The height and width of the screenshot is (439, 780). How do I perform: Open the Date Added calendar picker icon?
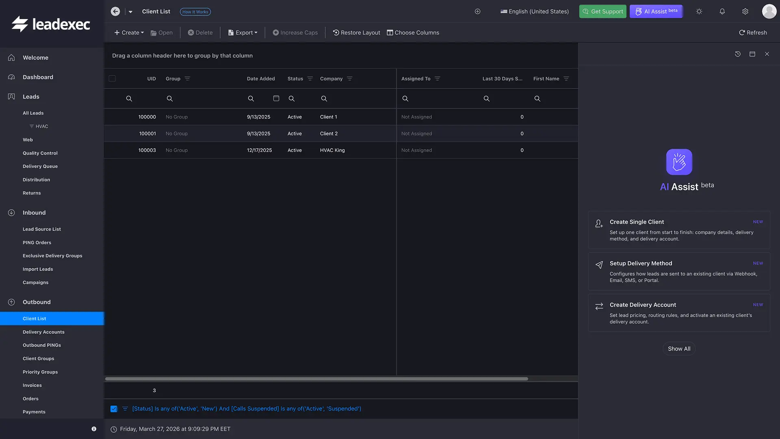point(276,98)
